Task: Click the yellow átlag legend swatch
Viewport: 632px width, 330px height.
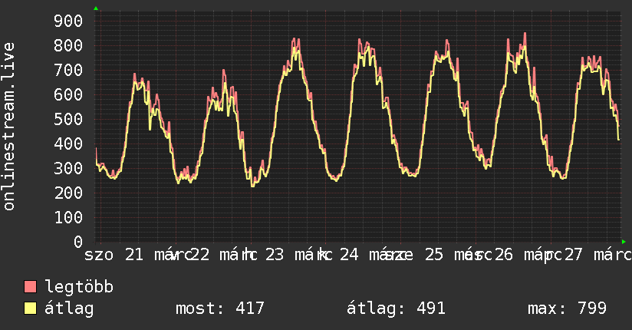Action: tap(30, 309)
